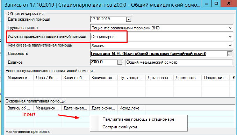
Task: Close the Запись от 17.10.2019 window
Action: click(x=229, y=3)
